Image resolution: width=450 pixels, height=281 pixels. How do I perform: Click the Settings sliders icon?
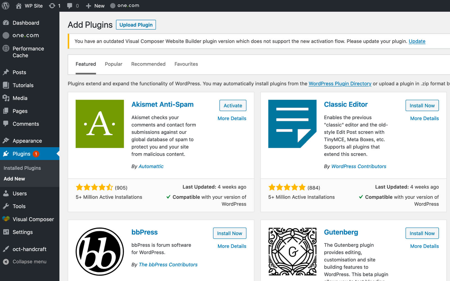pyautogui.click(x=6, y=232)
